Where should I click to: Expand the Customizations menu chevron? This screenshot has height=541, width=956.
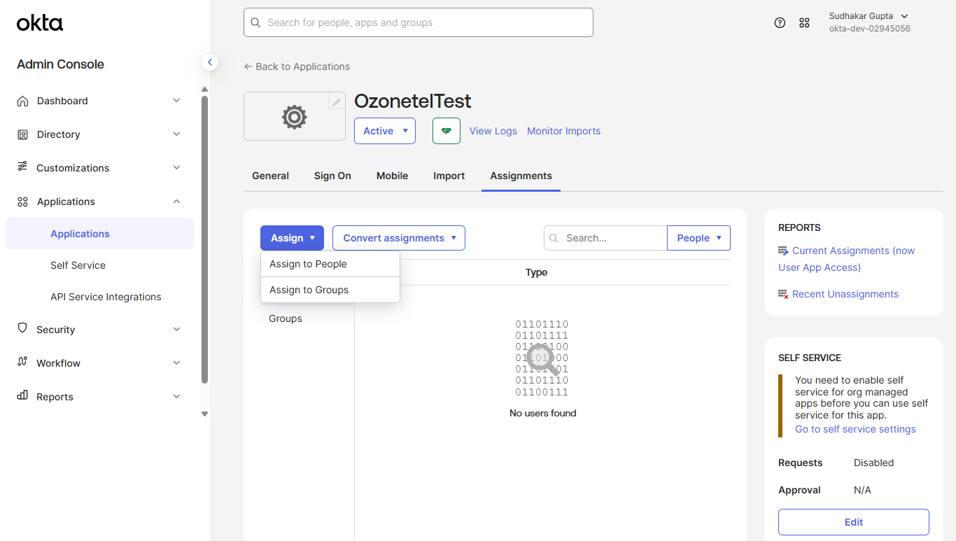(176, 167)
